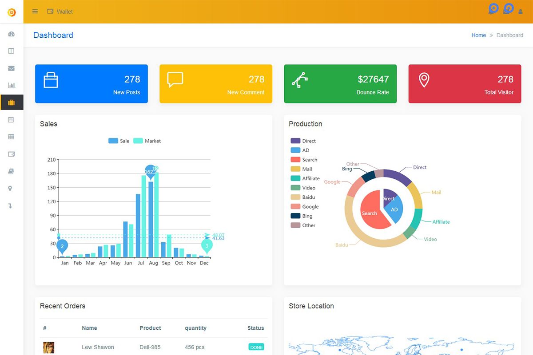Click the wallet icon in the top bar

(x=50, y=12)
